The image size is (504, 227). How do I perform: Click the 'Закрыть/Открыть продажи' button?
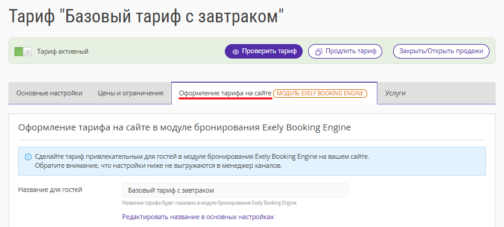tap(441, 51)
